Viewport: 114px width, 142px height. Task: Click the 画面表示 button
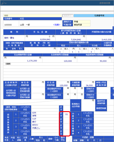68,16
